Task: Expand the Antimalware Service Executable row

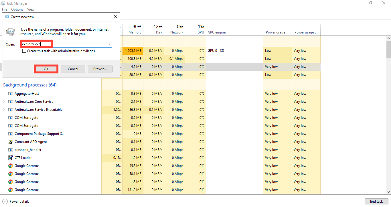Action: pos(3,110)
